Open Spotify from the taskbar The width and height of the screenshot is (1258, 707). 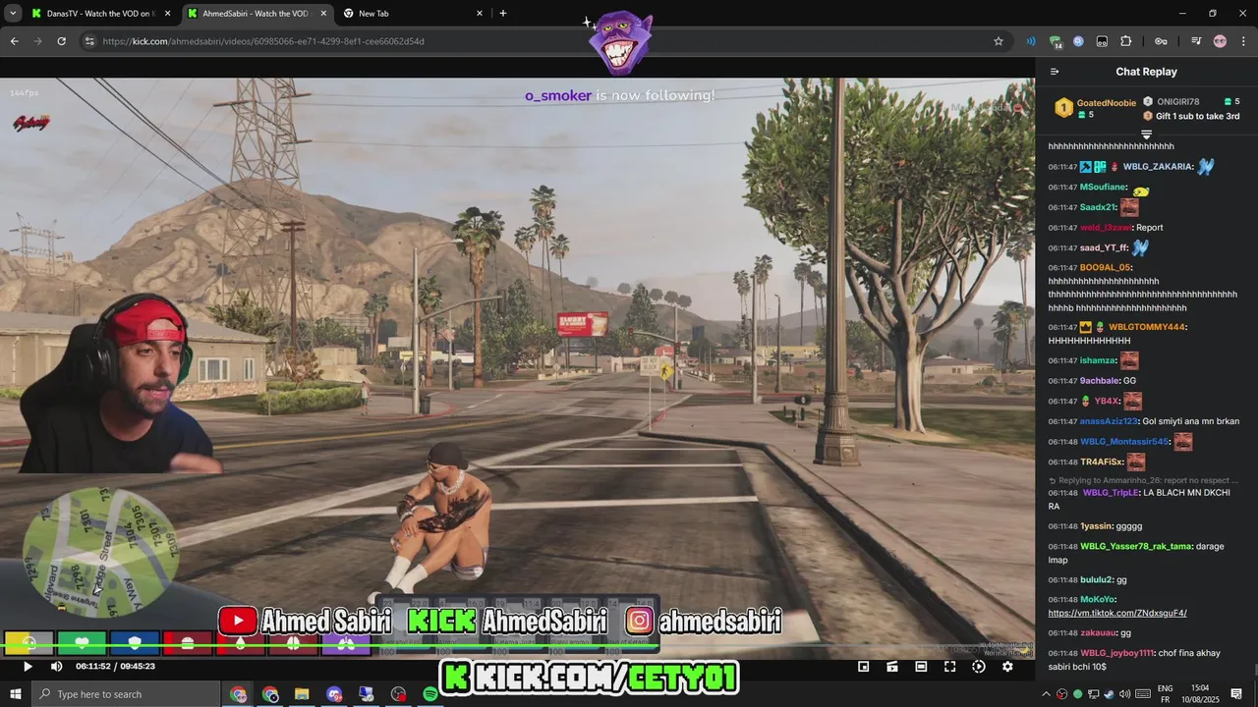tap(429, 694)
